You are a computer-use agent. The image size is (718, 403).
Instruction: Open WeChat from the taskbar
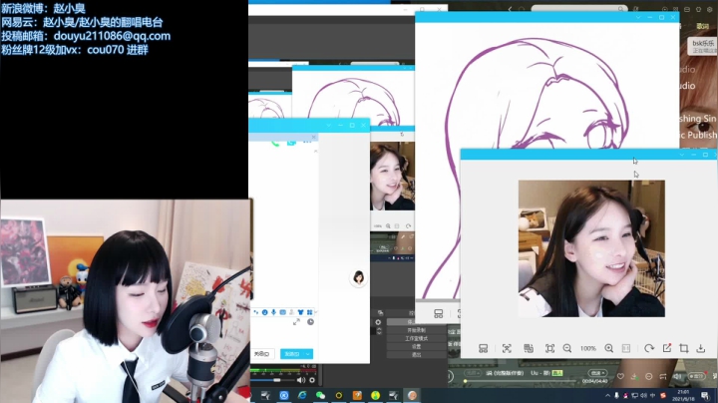(320, 395)
